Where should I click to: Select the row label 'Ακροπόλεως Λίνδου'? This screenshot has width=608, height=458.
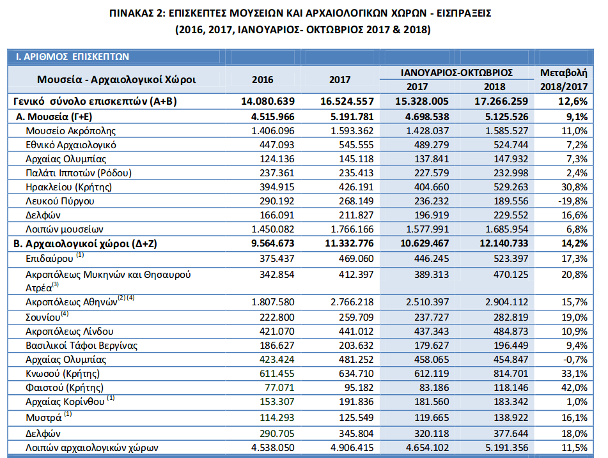(70, 332)
